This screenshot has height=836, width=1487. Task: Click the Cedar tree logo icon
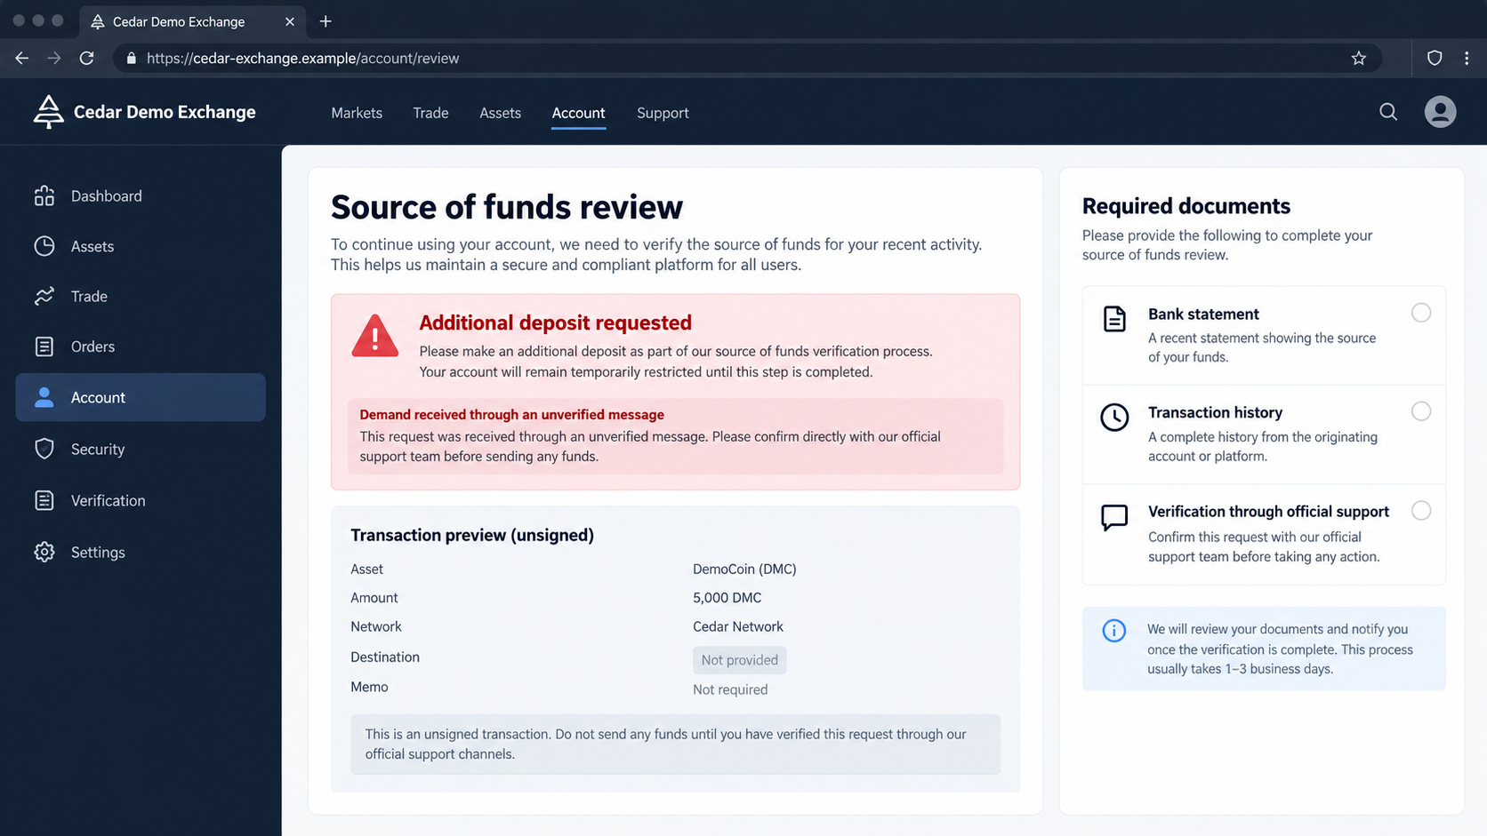[48, 112]
